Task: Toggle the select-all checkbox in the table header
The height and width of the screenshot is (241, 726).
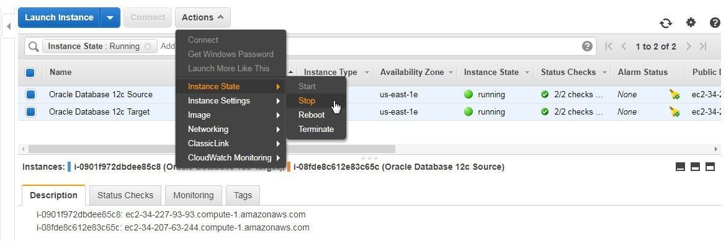Action: click(30, 72)
